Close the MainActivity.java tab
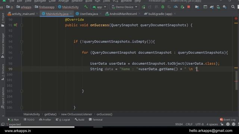 pyautogui.click(x=71, y=14)
